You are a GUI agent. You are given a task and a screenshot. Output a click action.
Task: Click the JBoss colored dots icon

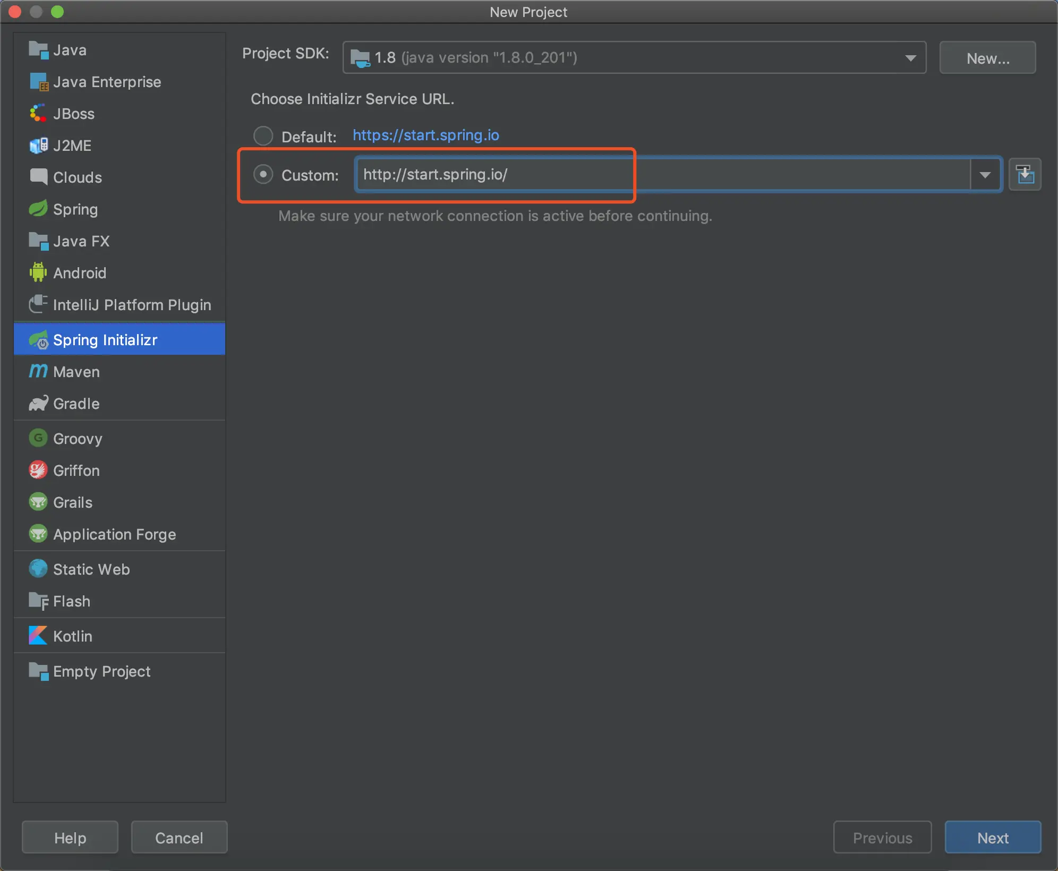38,113
